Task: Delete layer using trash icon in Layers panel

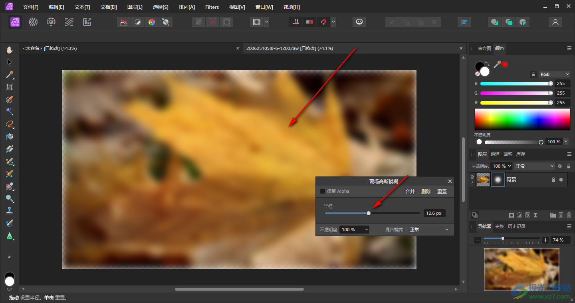Action: click(569, 215)
